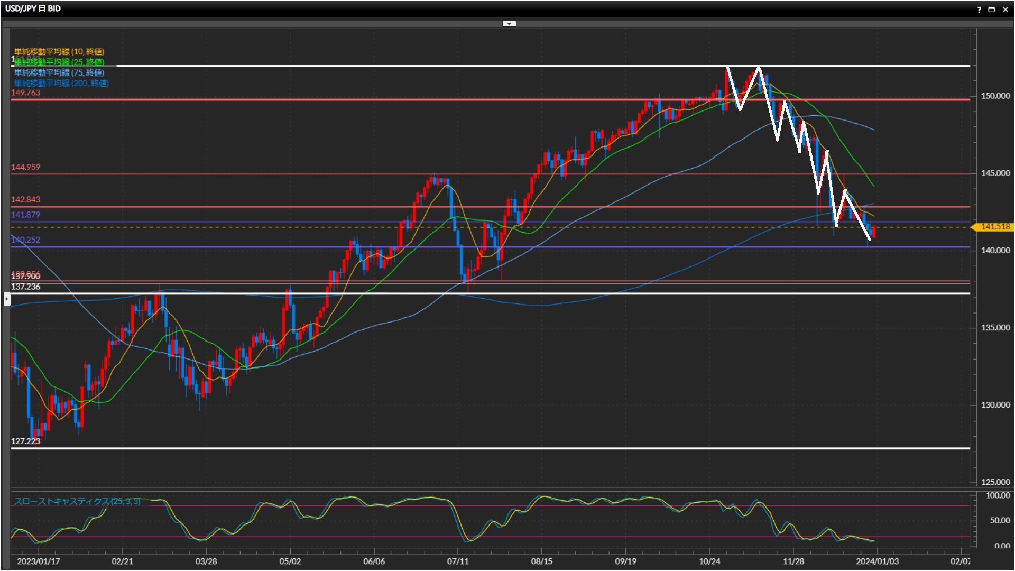Open the help question mark icon
This screenshot has height=571, width=1015.
point(979,10)
